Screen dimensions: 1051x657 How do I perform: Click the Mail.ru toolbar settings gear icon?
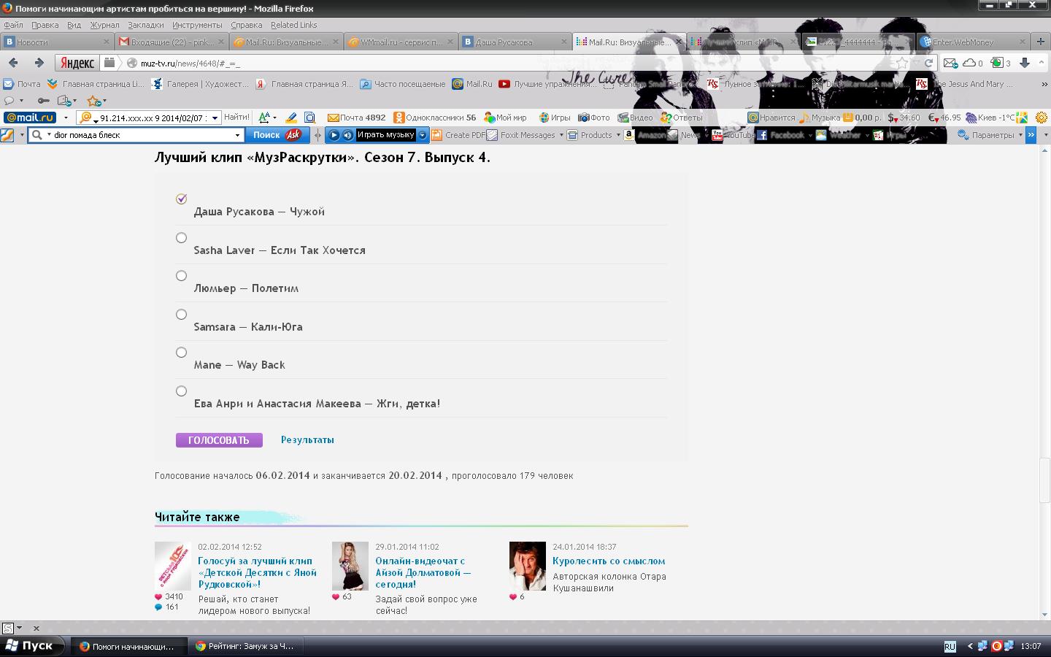click(1042, 117)
